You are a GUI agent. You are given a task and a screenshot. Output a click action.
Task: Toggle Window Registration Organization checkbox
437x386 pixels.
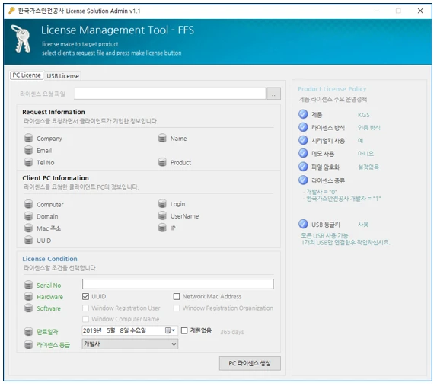(x=177, y=308)
